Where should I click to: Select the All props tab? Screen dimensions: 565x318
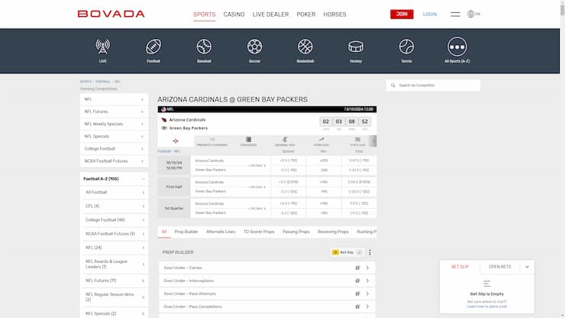tap(164, 232)
